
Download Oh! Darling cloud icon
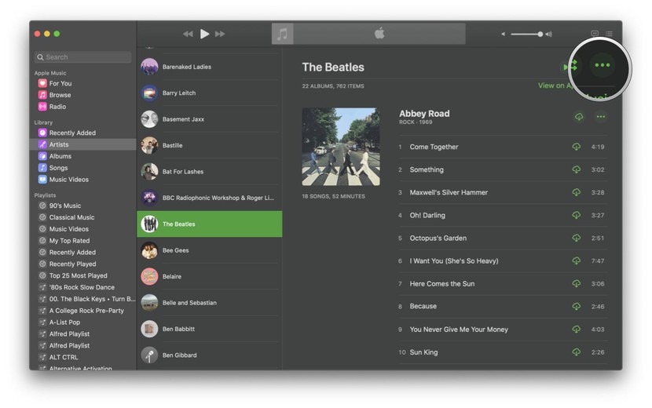coord(576,215)
